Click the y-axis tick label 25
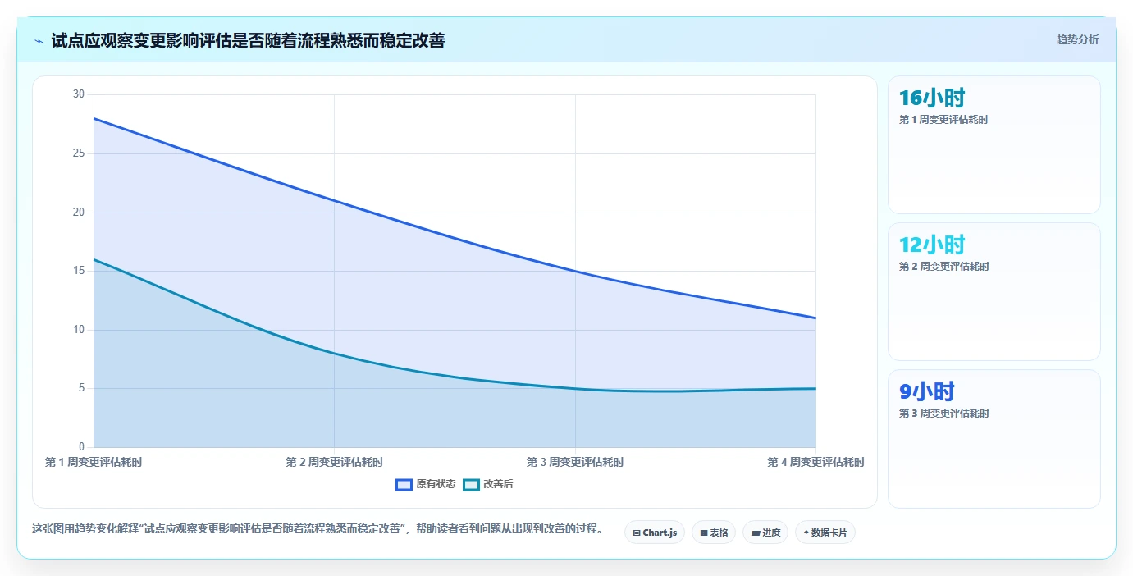 (79, 153)
